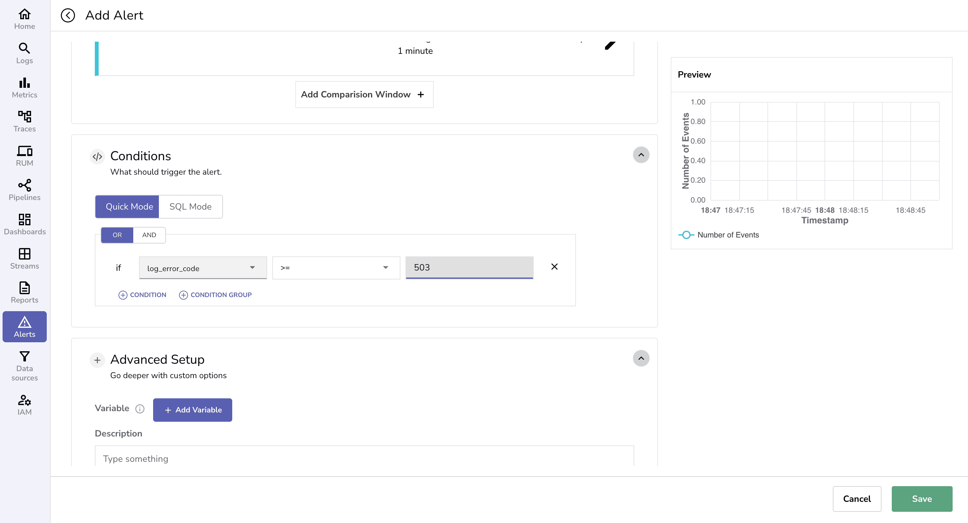This screenshot has width=968, height=523.
Task: Remove the 503 condition row
Action: tap(554, 267)
